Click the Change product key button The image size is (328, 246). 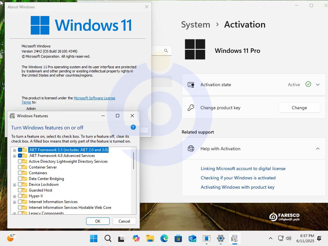pyautogui.click(x=299, y=108)
